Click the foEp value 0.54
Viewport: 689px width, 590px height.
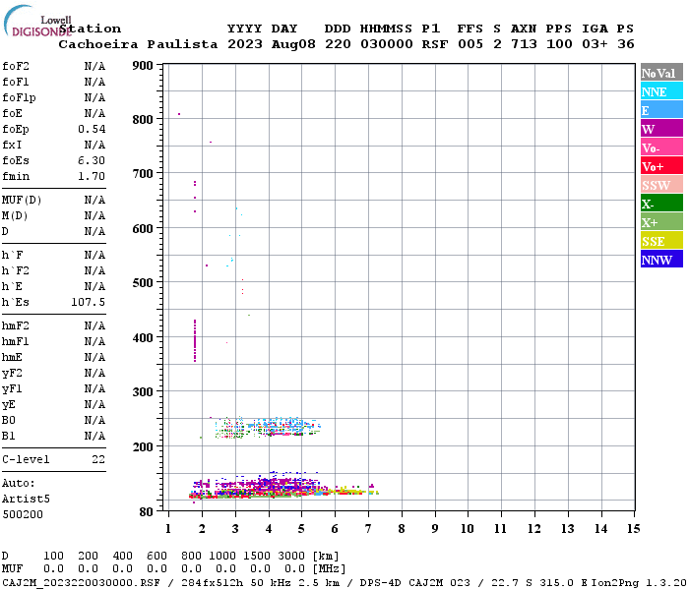pos(92,129)
